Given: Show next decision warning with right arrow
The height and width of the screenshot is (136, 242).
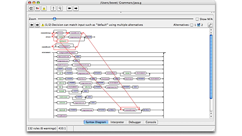Looking at the screenshot, I should (37, 25).
